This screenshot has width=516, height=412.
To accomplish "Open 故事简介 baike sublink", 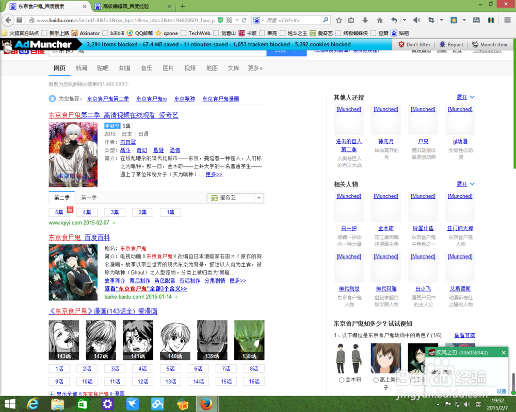I will (x=115, y=281).
